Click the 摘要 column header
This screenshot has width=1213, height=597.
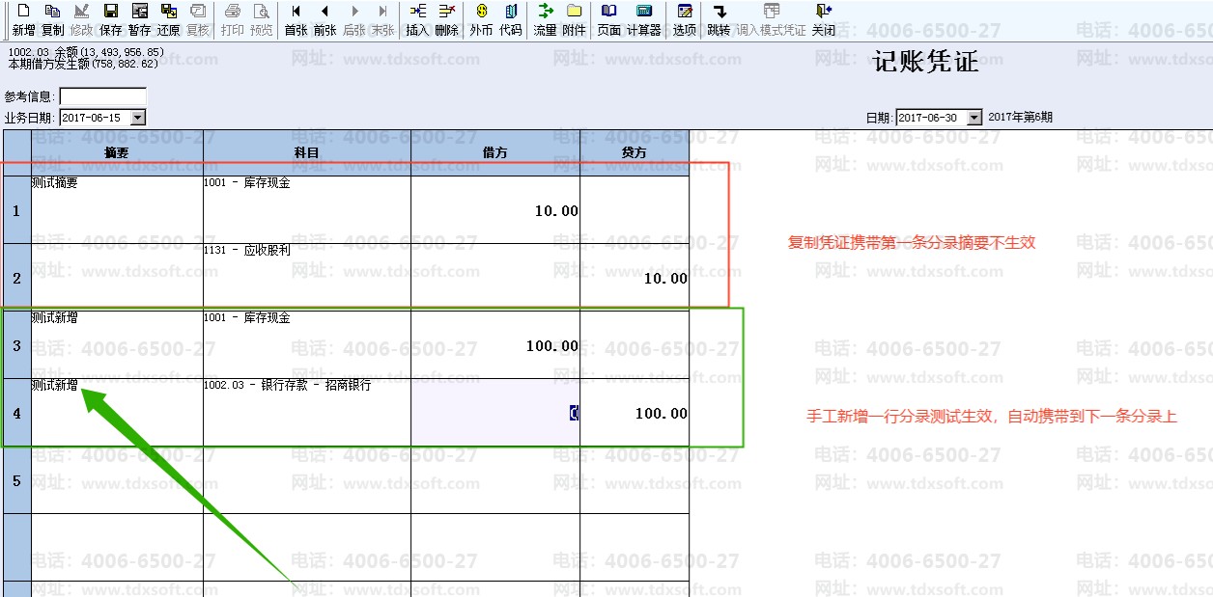coord(117,152)
